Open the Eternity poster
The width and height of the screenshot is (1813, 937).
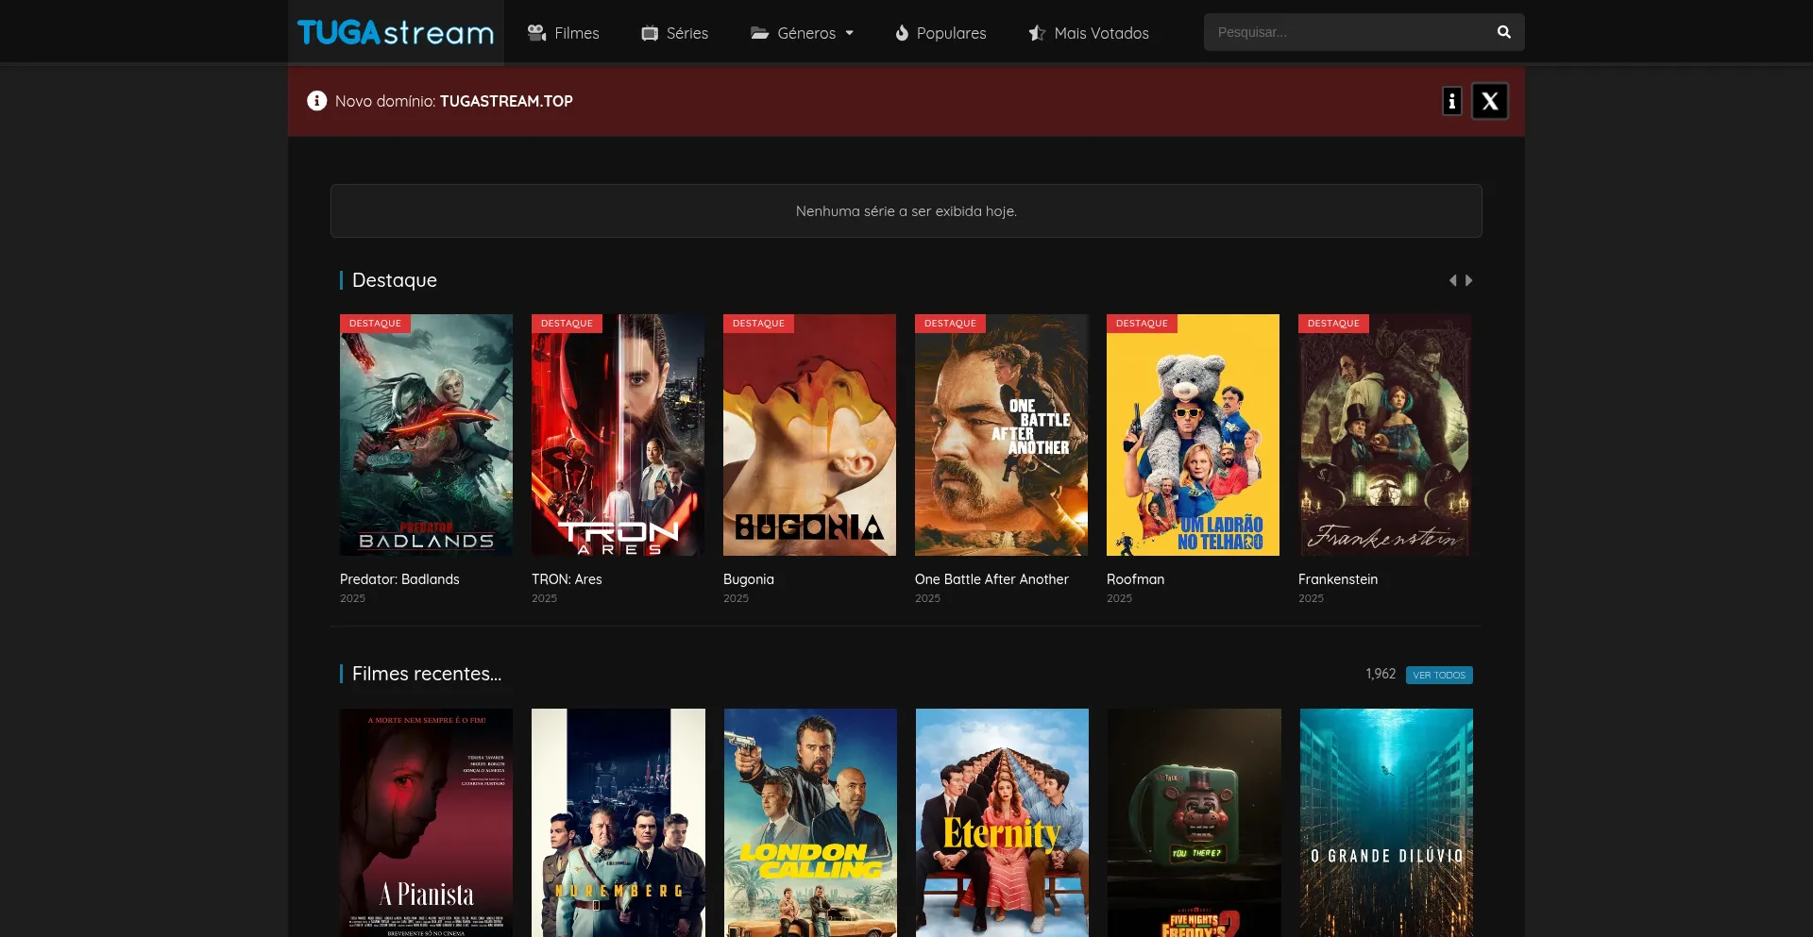pos(1001,823)
